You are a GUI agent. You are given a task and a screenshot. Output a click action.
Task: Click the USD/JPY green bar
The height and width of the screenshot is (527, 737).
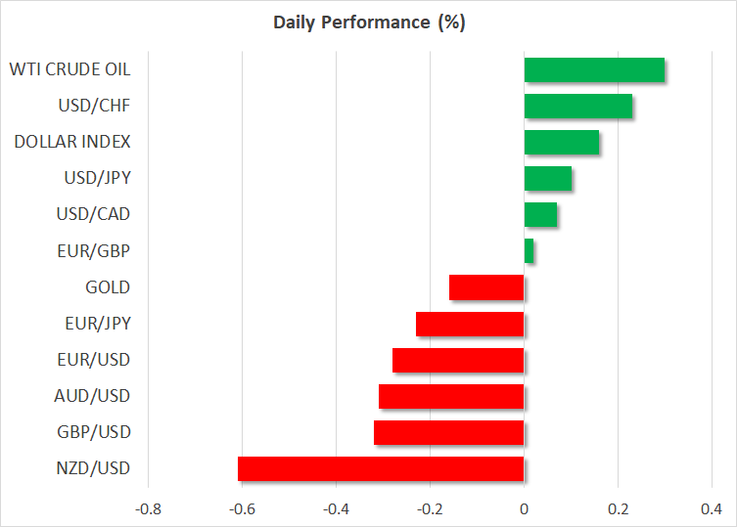tap(547, 179)
